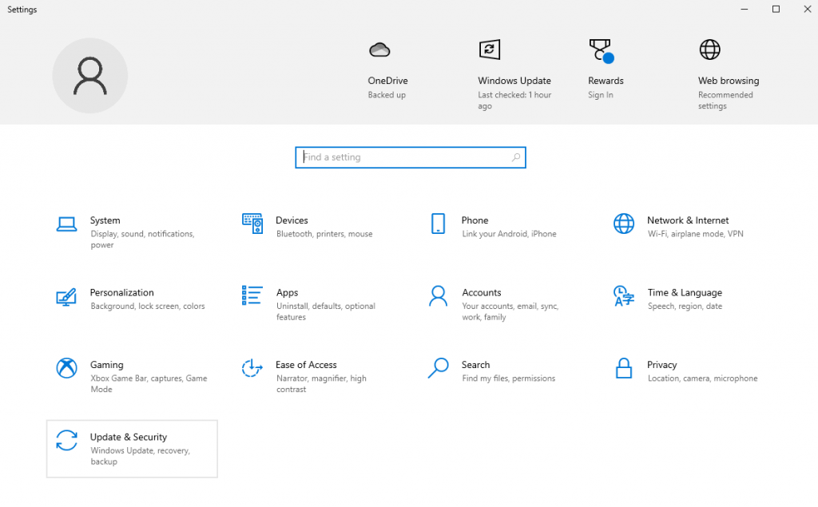Click 'Location, camera, microphone' description
This screenshot has width=818, height=507.
coord(703,378)
